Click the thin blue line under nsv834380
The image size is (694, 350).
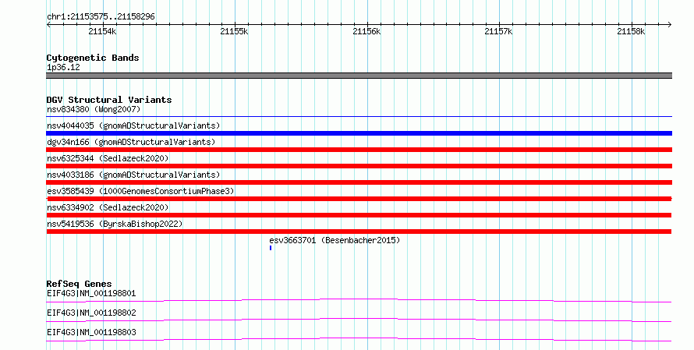coord(359,117)
